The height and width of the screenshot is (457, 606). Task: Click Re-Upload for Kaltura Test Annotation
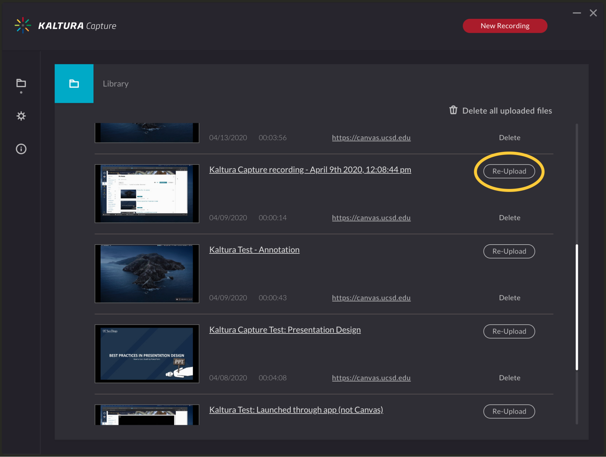[510, 251]
